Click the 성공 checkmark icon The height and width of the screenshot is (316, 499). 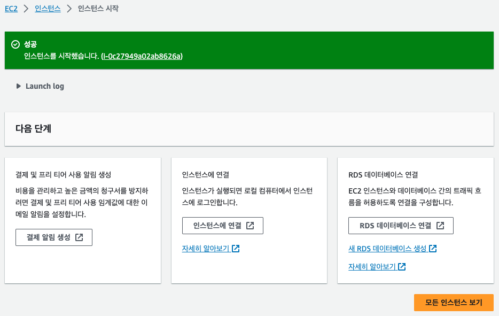[15, 44]
